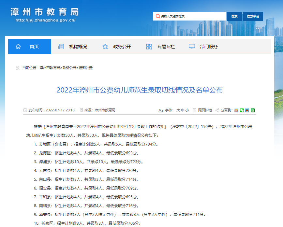Click the 机构概况 document icon
This screenshot has height=227, width=283.
click(61, 47)
